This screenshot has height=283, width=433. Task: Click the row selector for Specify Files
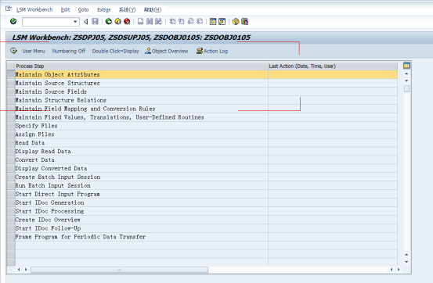11,126
